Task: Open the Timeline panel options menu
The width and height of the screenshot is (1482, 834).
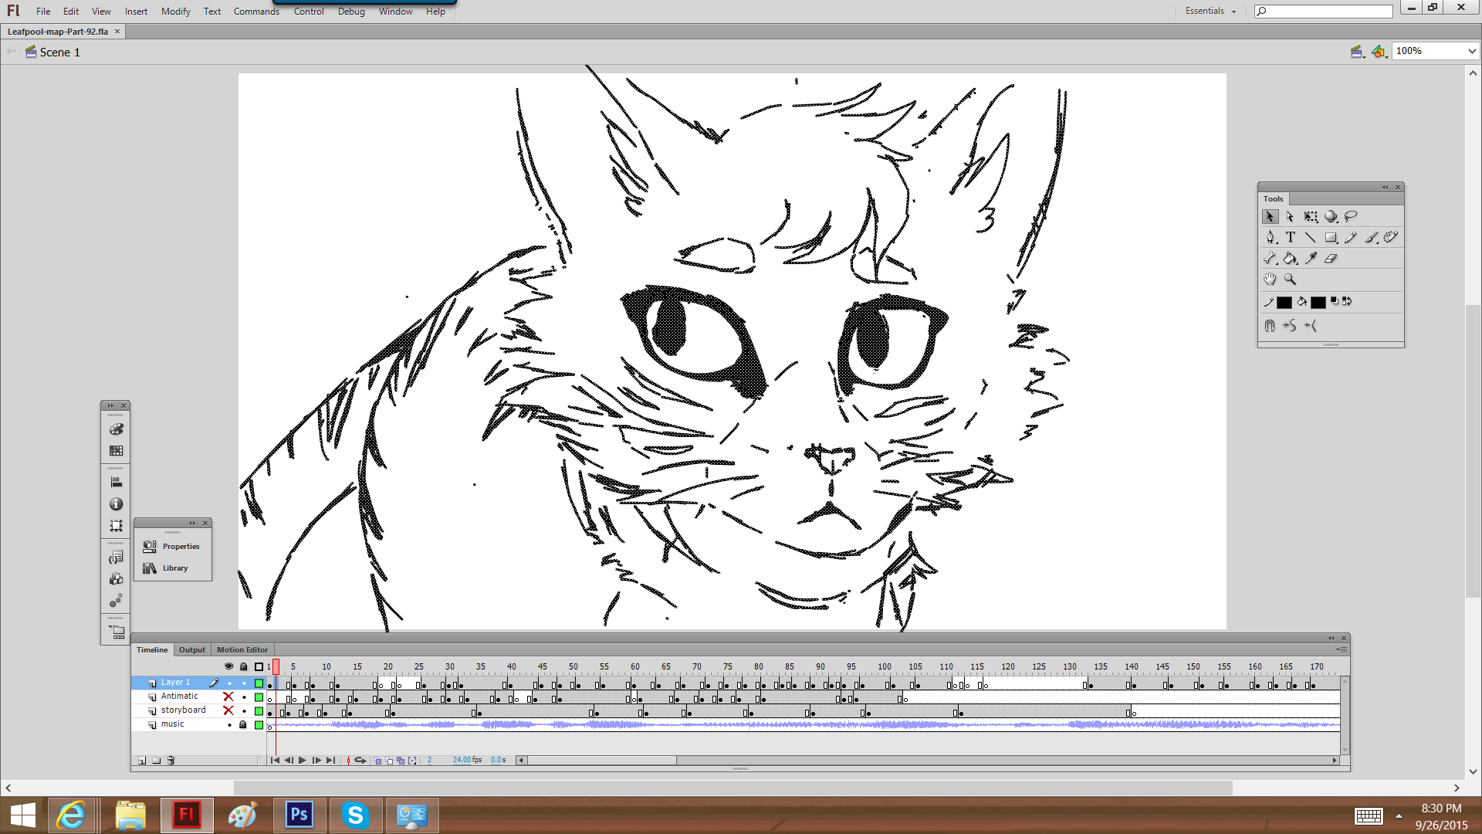Action: tap(1341, 649)
